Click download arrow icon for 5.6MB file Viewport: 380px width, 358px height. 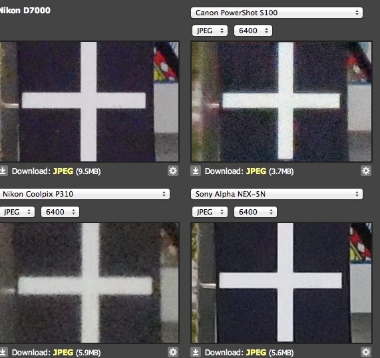(x=196, y=352)
